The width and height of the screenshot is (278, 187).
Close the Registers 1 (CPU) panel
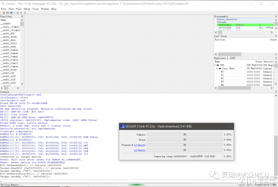[276, 58]
